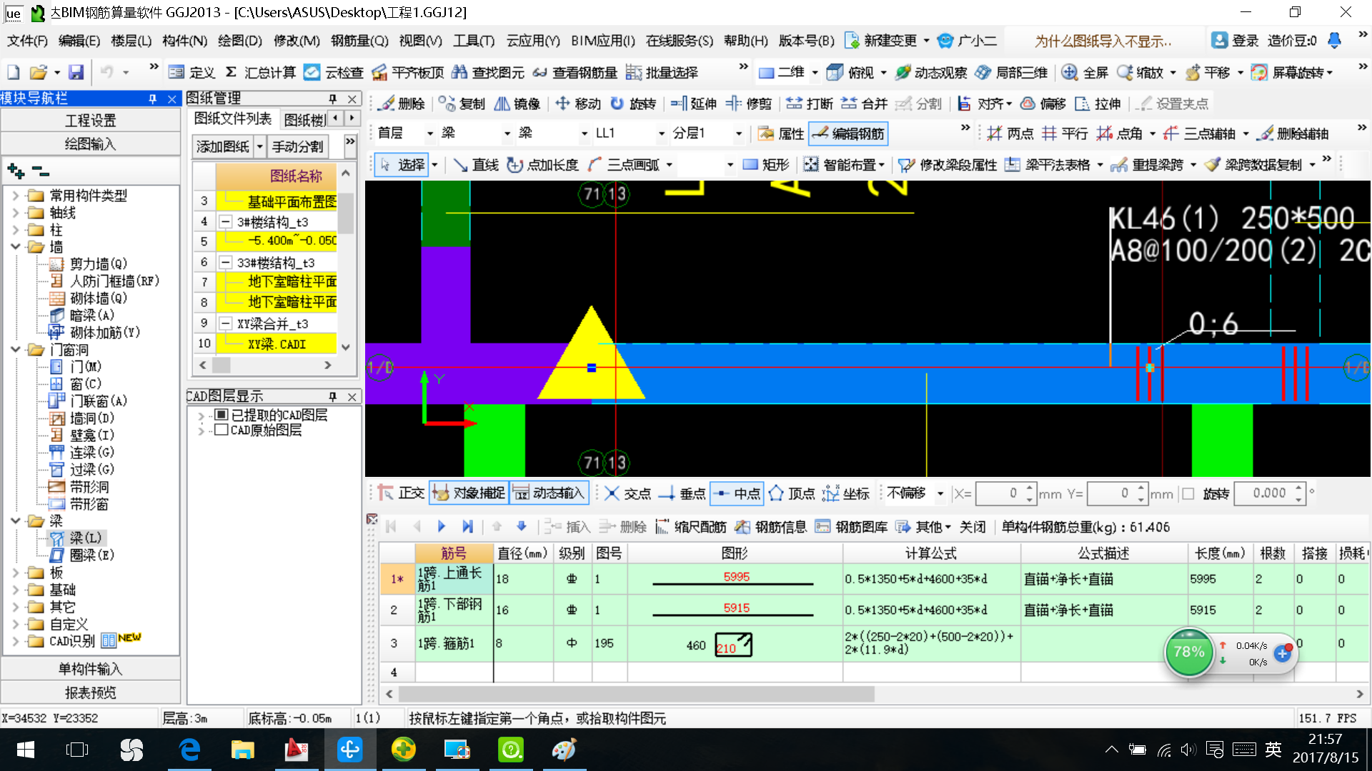This screenshot has height=771, width=1372.
Task: Expand the 基础 tree node
Action: coord(16,590)
